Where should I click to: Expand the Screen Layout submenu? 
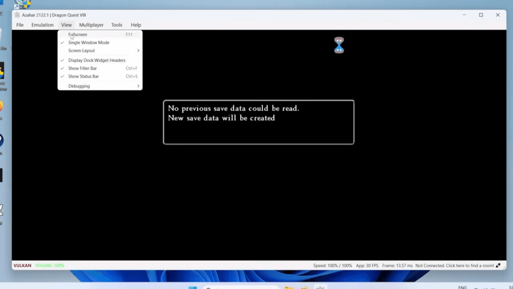coord(100,51)
